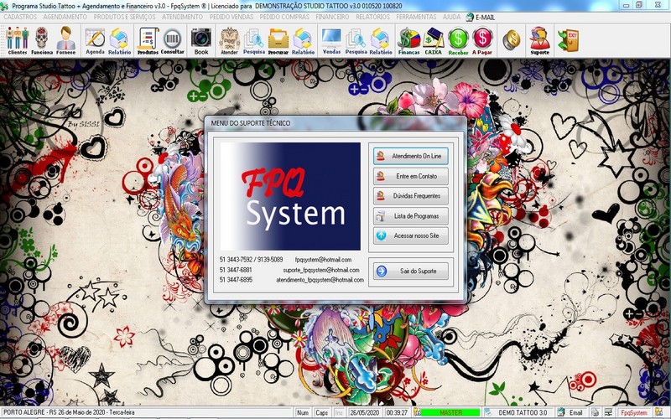Open Relatório icon next to Procurar

coord(303,40)
